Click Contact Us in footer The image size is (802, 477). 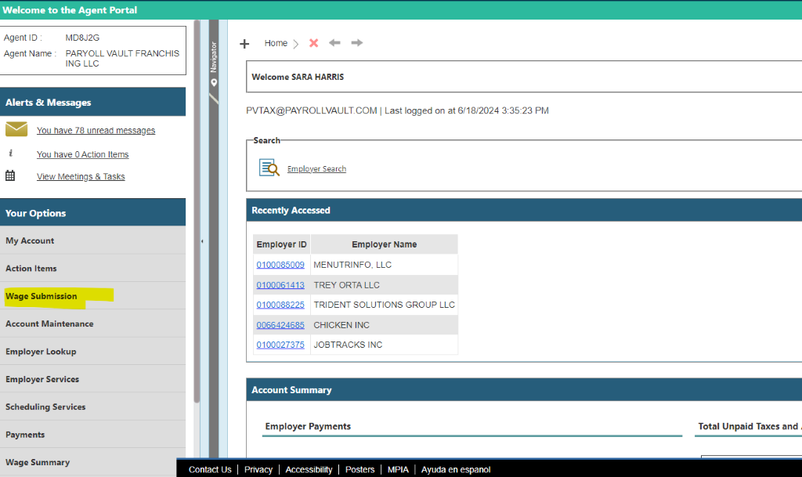click(210, 469)
